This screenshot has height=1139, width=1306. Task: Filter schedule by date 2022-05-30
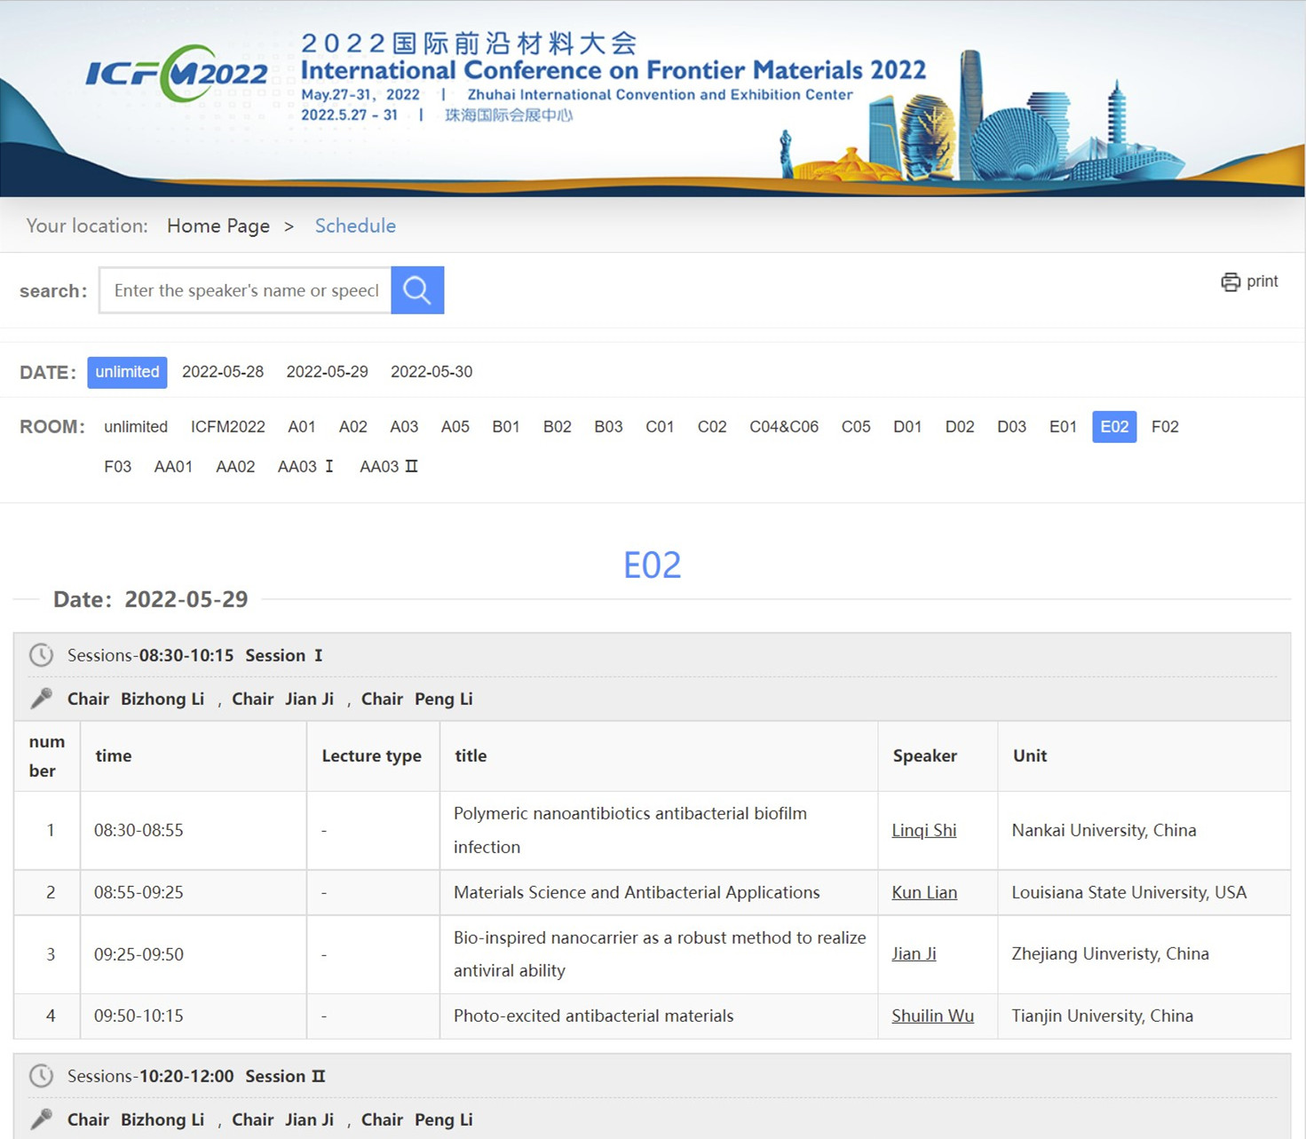click(x=431, y=372)
